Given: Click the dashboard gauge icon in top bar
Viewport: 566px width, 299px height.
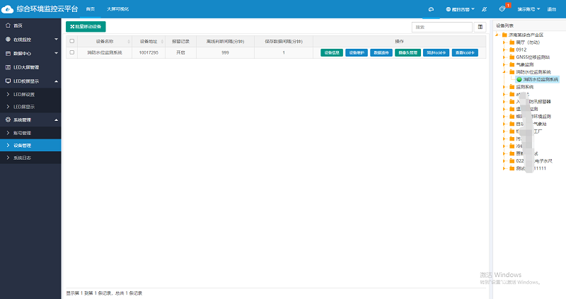Looking at the screenshot, I should [x=431, y=9].
